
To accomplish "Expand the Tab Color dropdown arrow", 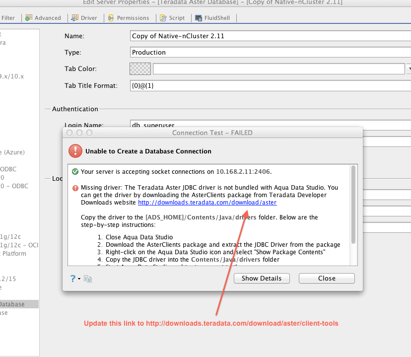I will pos(409,69).
